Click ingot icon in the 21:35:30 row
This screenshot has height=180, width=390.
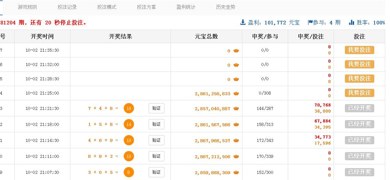pos(236,51)
